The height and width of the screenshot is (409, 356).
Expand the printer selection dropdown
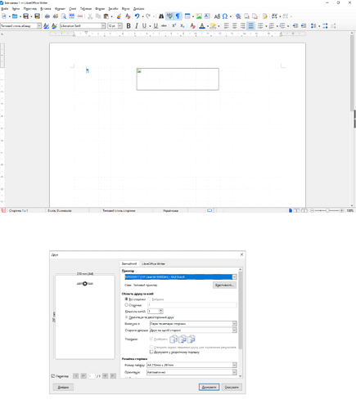(234, 277)
